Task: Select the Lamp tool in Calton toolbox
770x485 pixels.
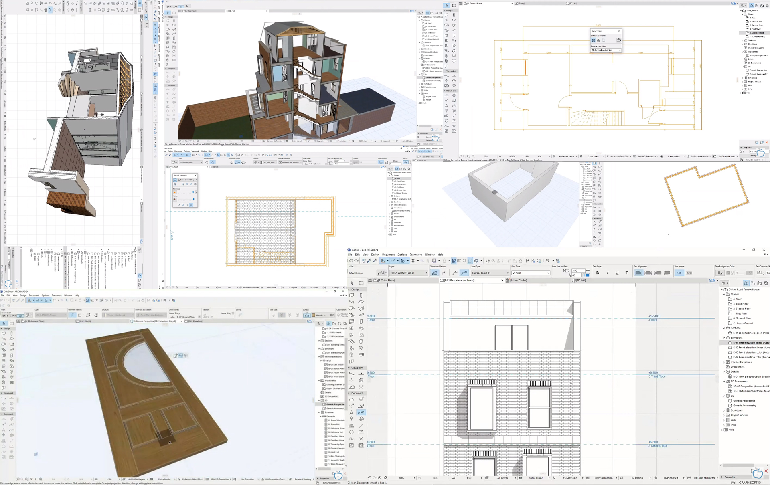Action: click(361, 348)
